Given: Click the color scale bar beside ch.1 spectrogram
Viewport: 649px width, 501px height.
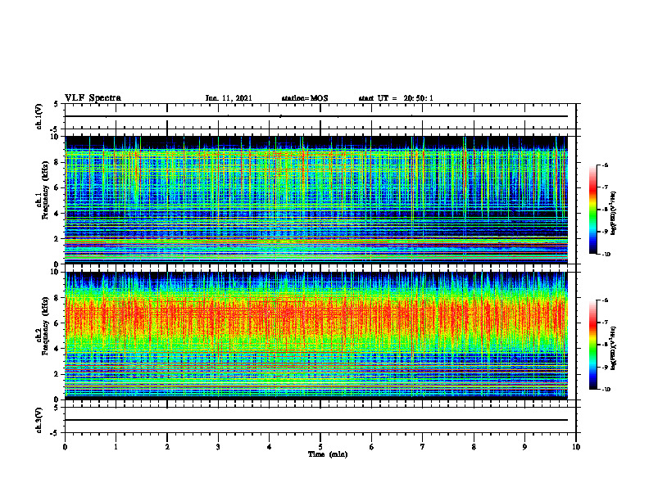Looking at the screenshot, I should click(592, 210).
